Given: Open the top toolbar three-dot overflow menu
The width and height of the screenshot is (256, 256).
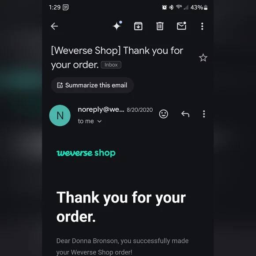Looking at the screenshot, I should tap(202, 26).
